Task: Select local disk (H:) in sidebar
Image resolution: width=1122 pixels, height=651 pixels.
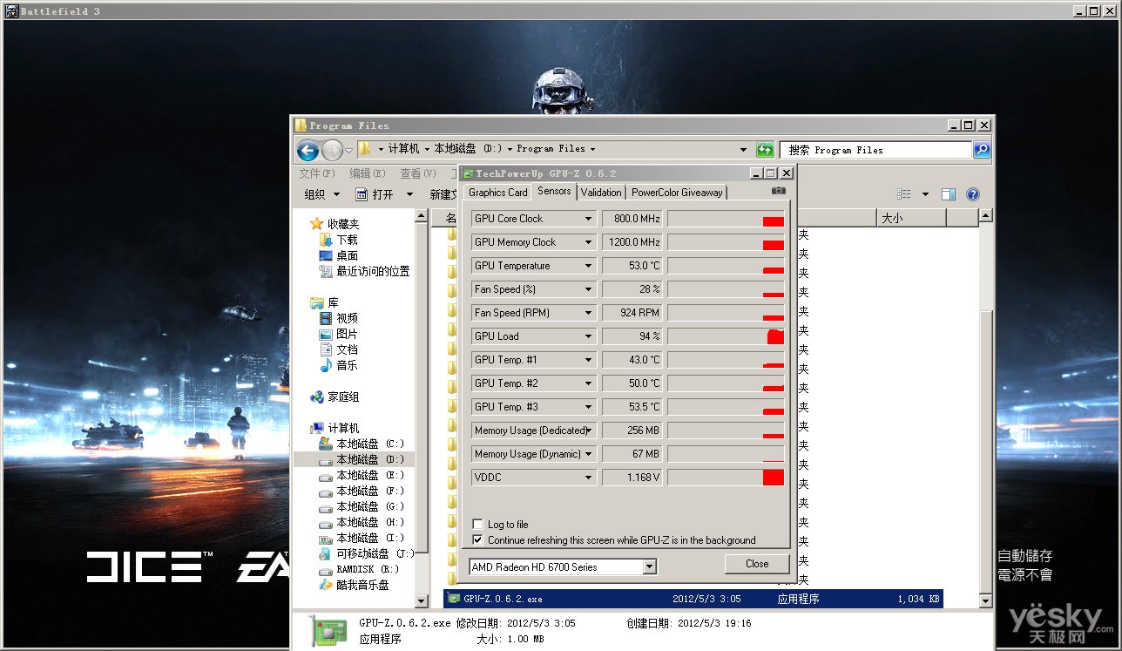Action: pos(370,522)
